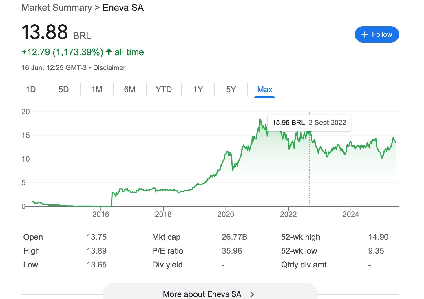Click the Open value 13.75
Viewport: 424px width, 299px height.
97,237
